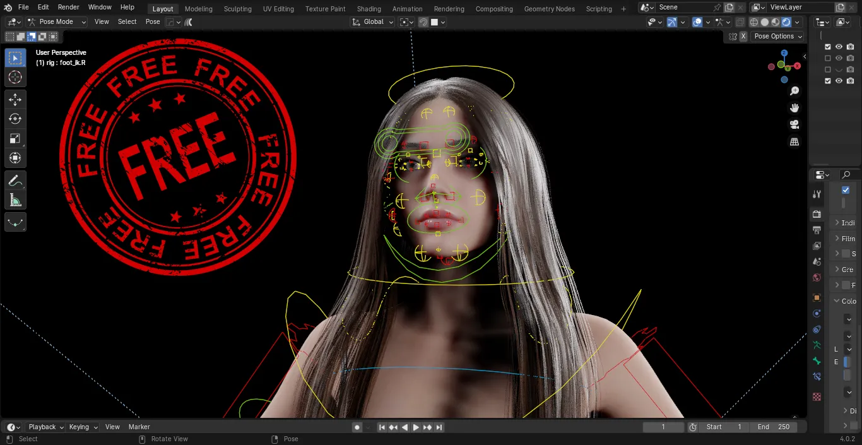Click the End frame field

pyautogui.click(x=773, y=427)
